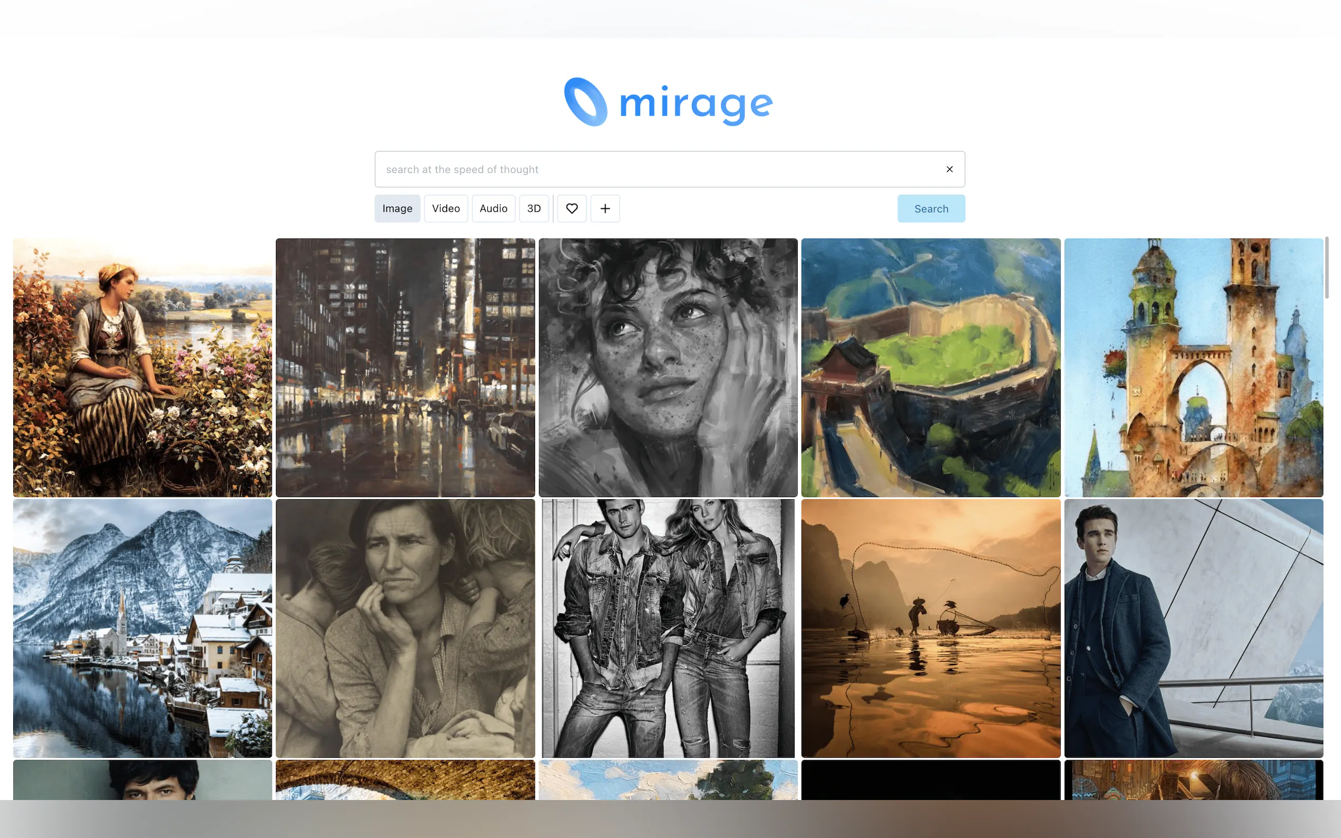Open the watercolor tower arch painting
Viewport: 1341px width, 838px height.
(x=1193, y=367)
